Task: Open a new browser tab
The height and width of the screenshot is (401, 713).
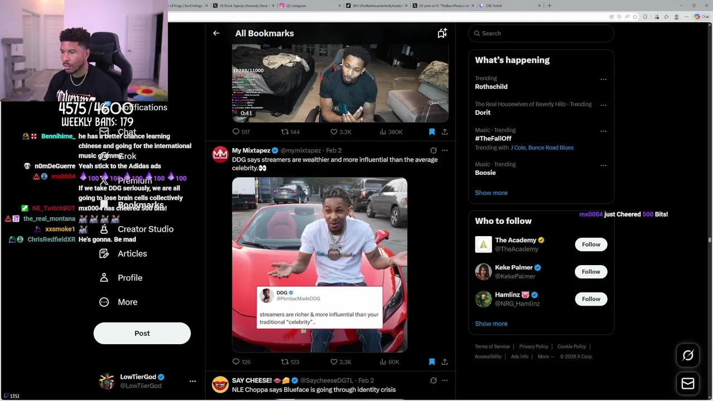Action: (549, 6)
